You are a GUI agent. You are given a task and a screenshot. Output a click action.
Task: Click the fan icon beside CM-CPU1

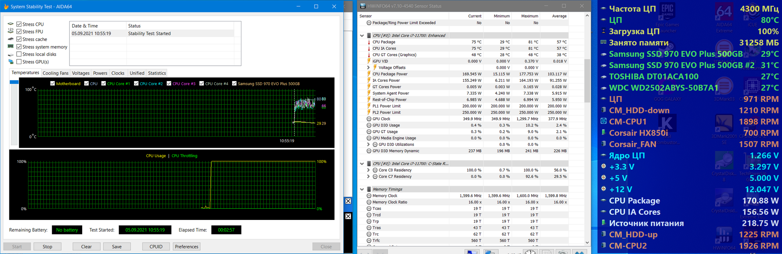click(x=603, y=121)
